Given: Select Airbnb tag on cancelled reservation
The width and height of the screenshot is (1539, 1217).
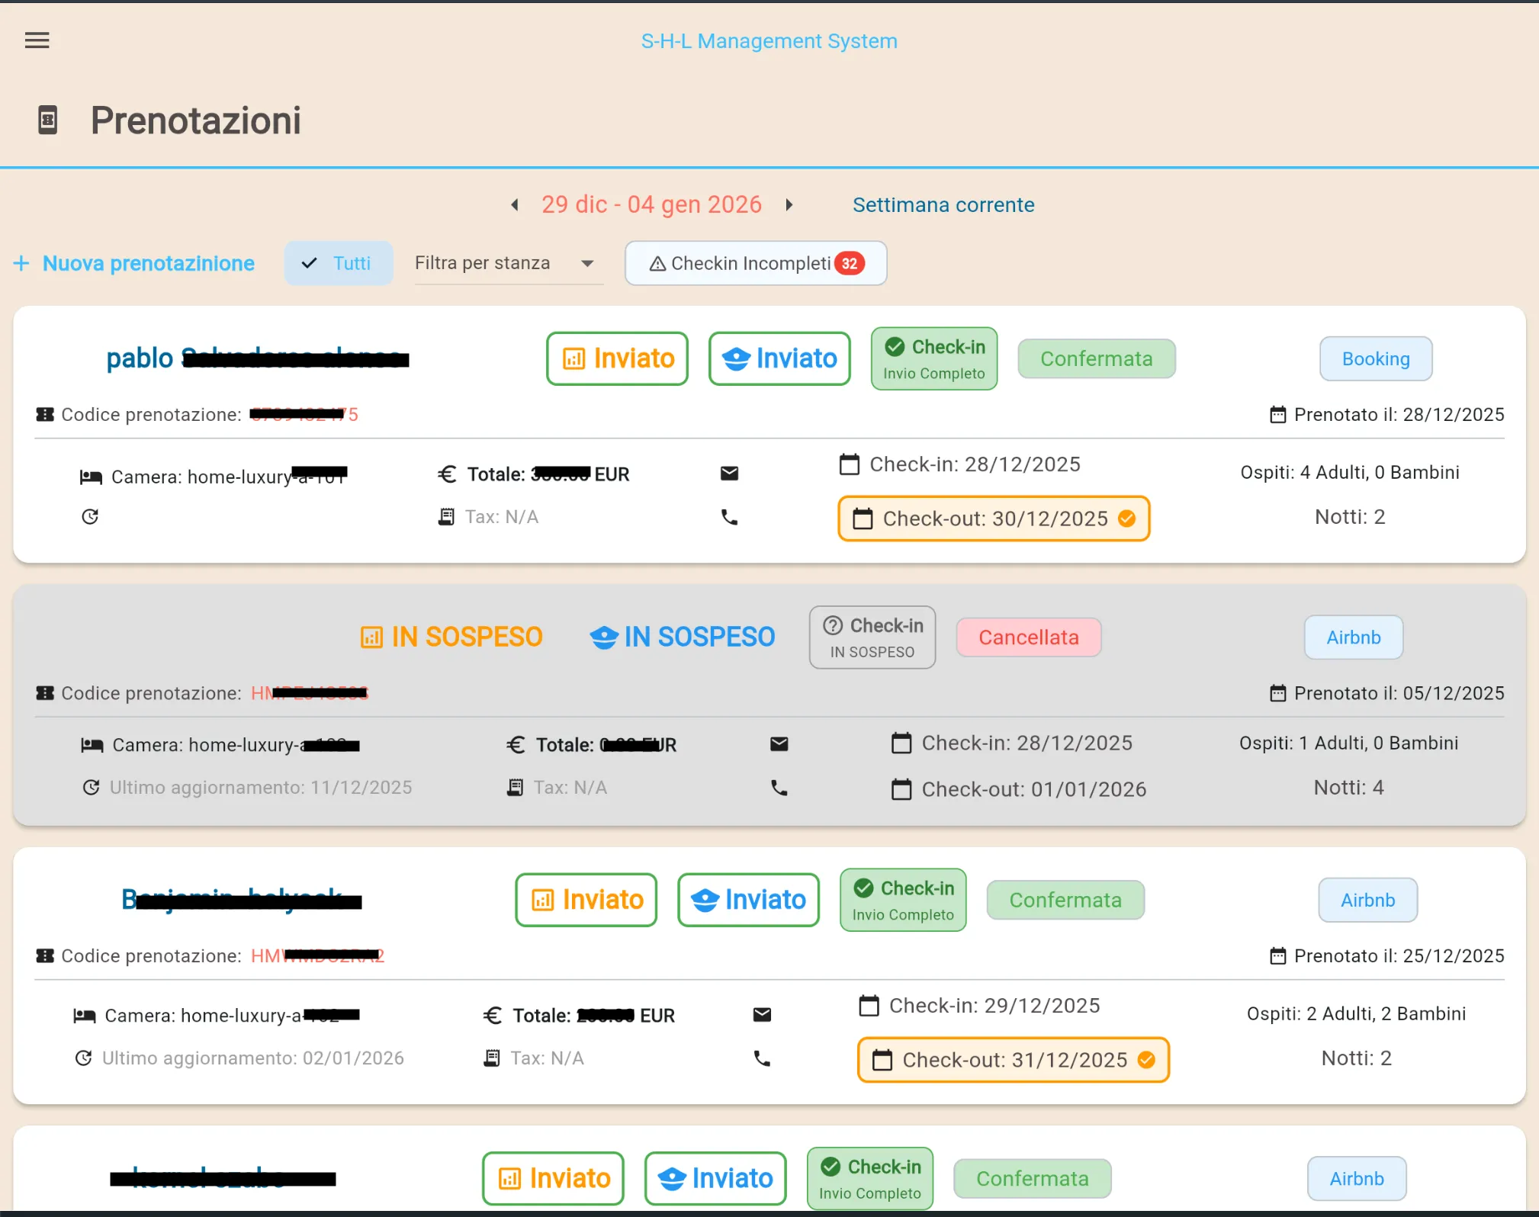Looking at the screenshot, I should (1353, 637).
